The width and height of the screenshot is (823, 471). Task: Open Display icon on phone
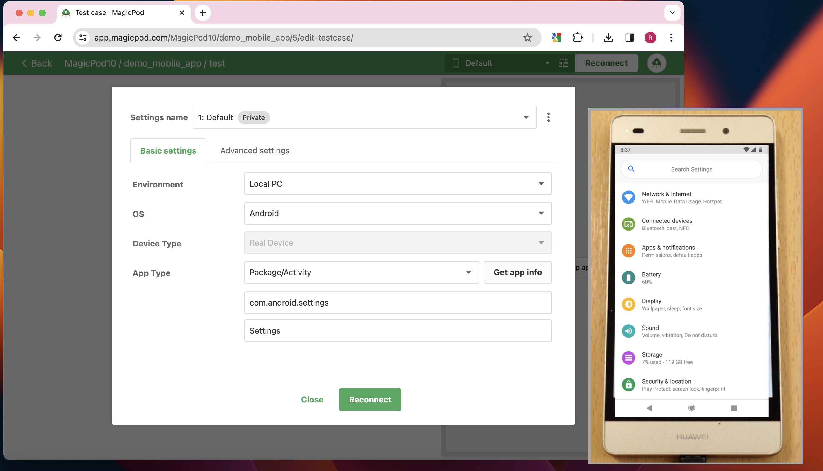[x=628, y=304]
